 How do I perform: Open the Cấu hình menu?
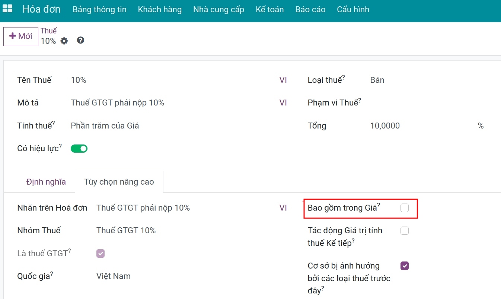353,10
